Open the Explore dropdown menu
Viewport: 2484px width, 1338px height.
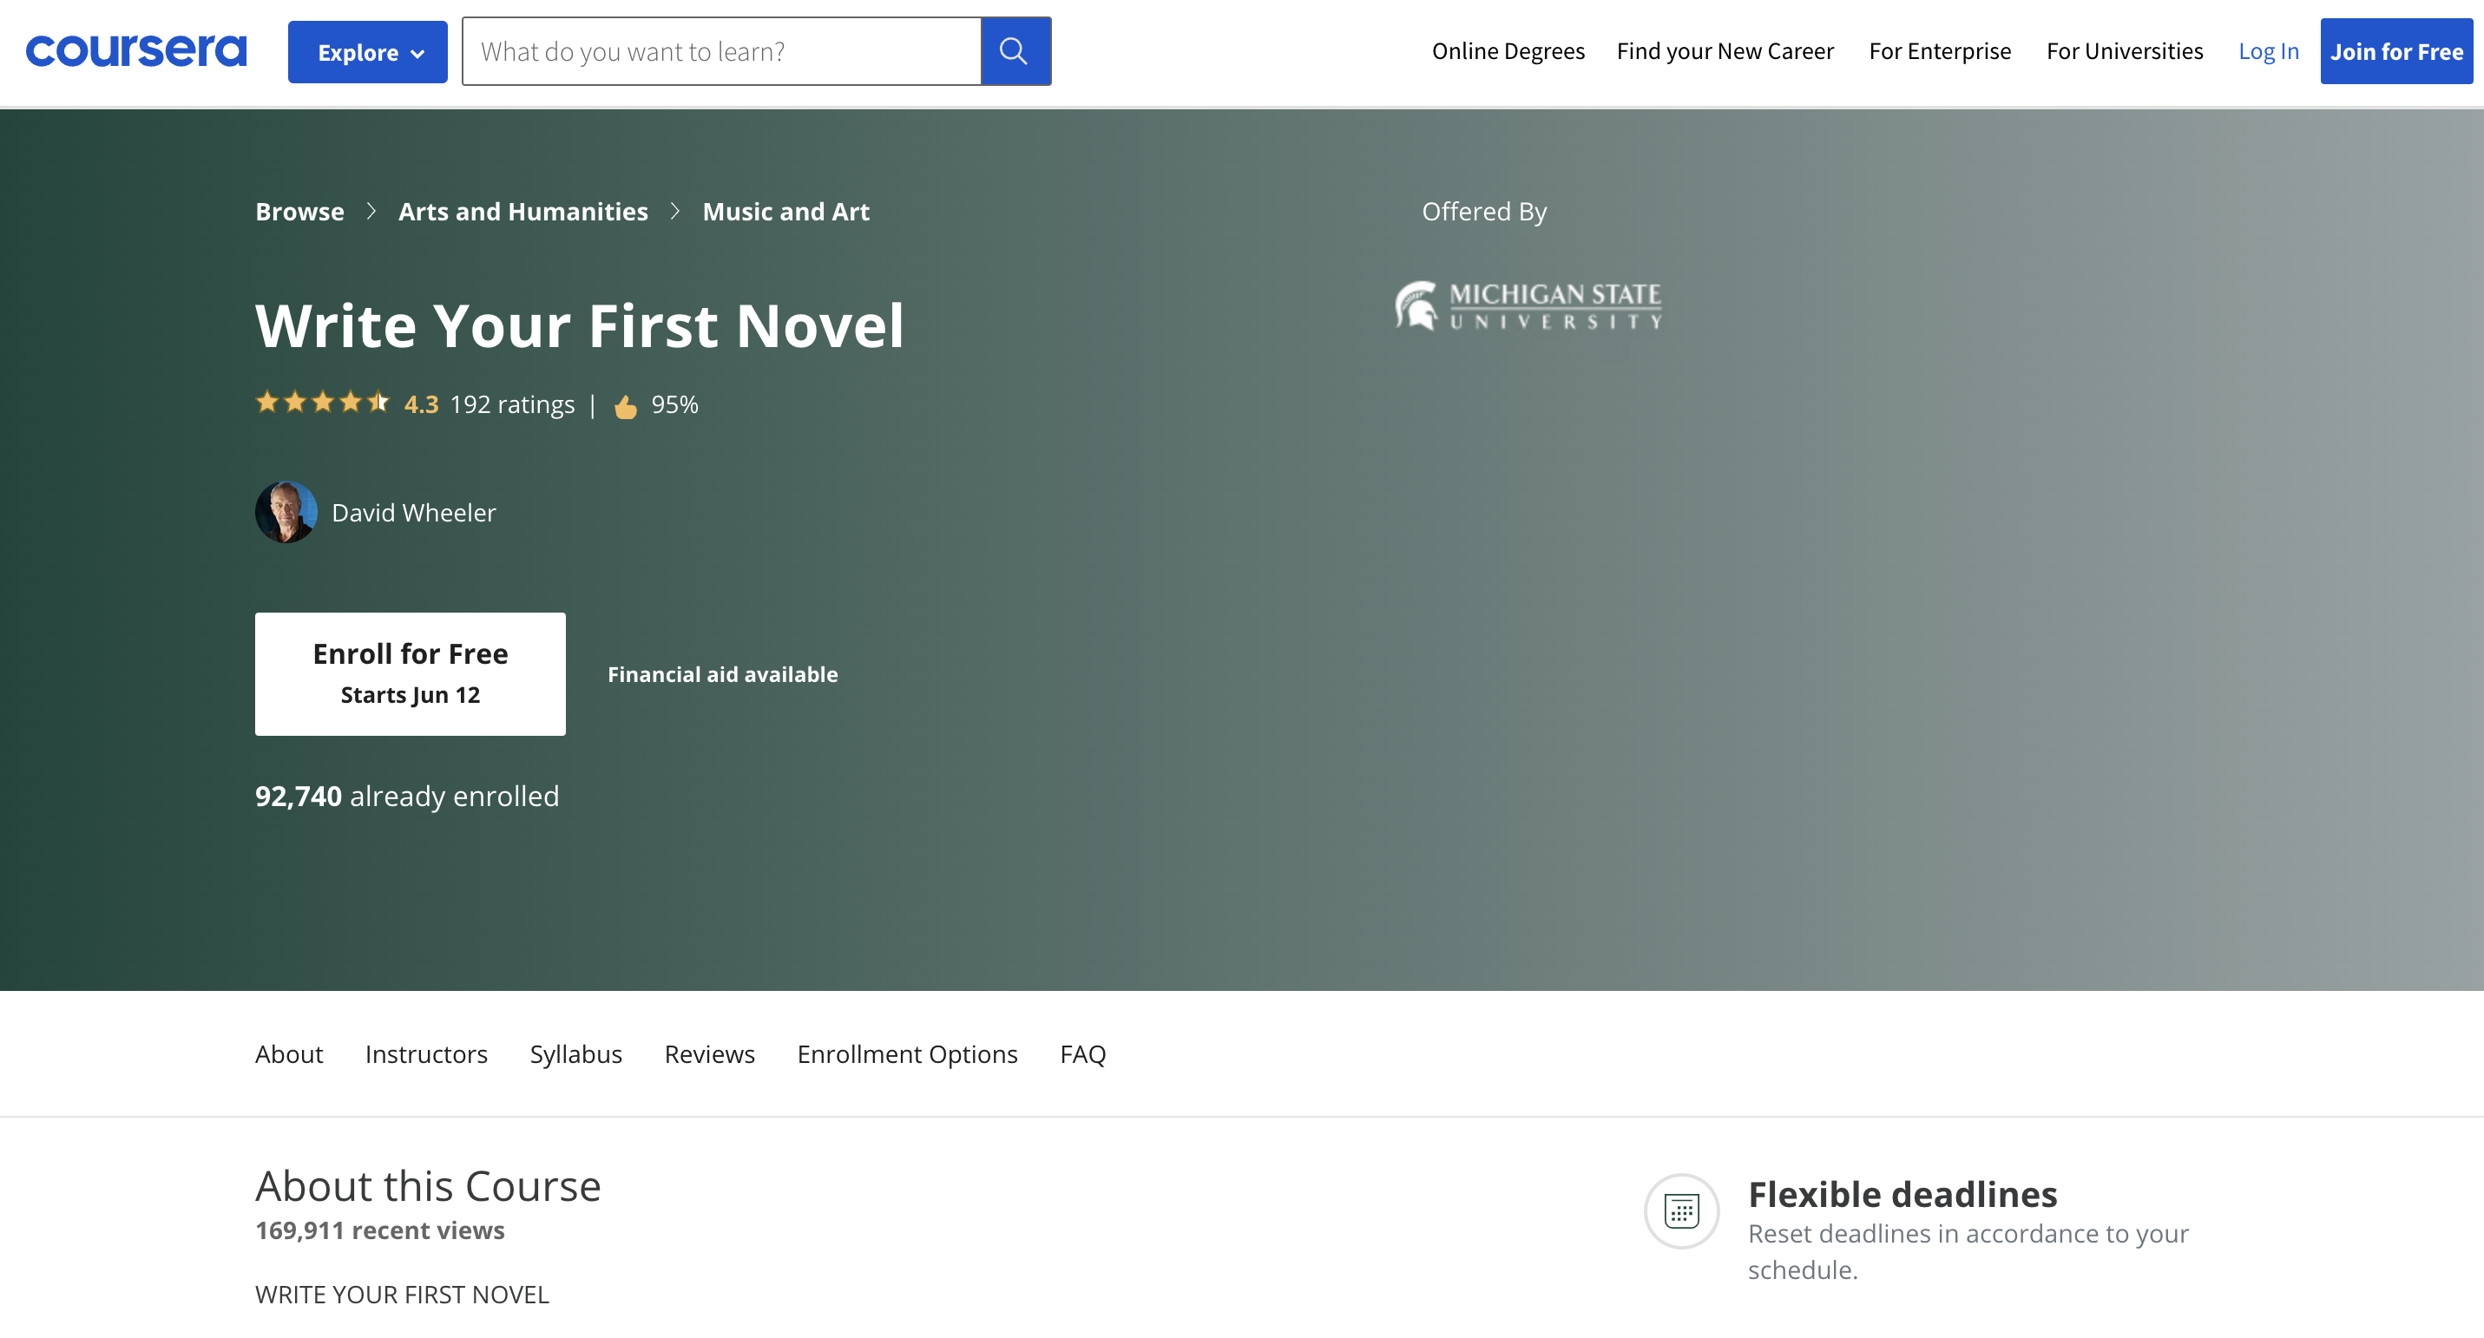tap(367, 52)
